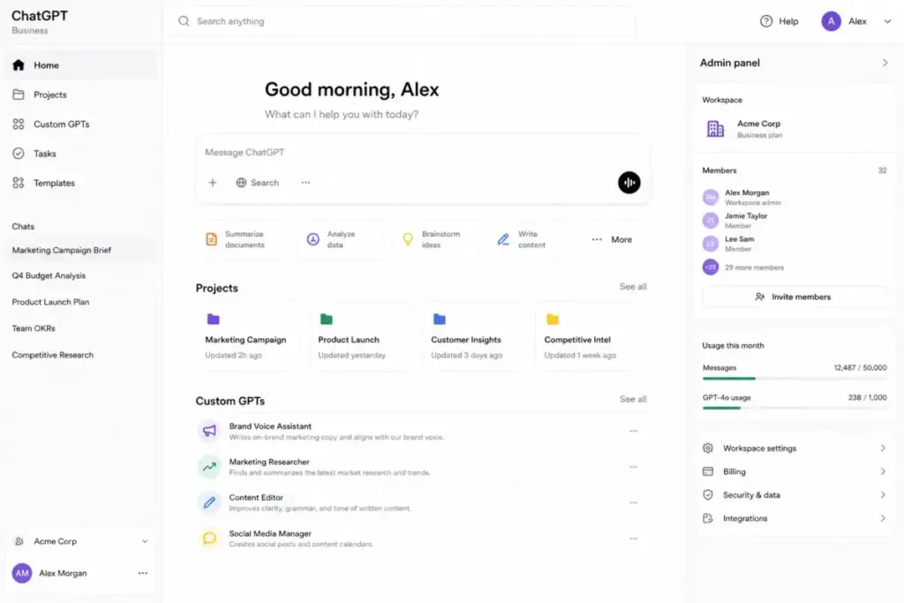Focus the Message ChatGPT input
The width and height of the screenshot is (904, 603).
click(424, 152)
